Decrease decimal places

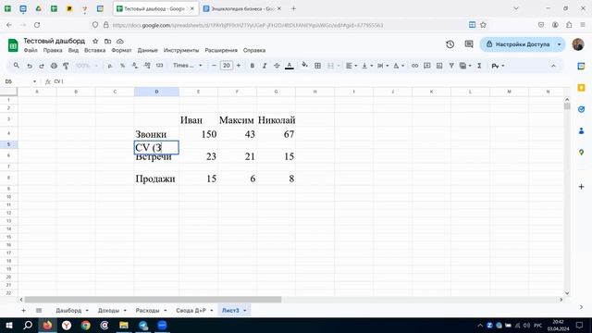point(135,66)
